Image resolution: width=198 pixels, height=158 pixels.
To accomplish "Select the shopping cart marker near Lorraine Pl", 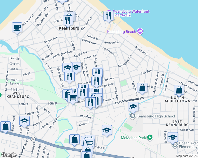I will click(x=89, y=143).
